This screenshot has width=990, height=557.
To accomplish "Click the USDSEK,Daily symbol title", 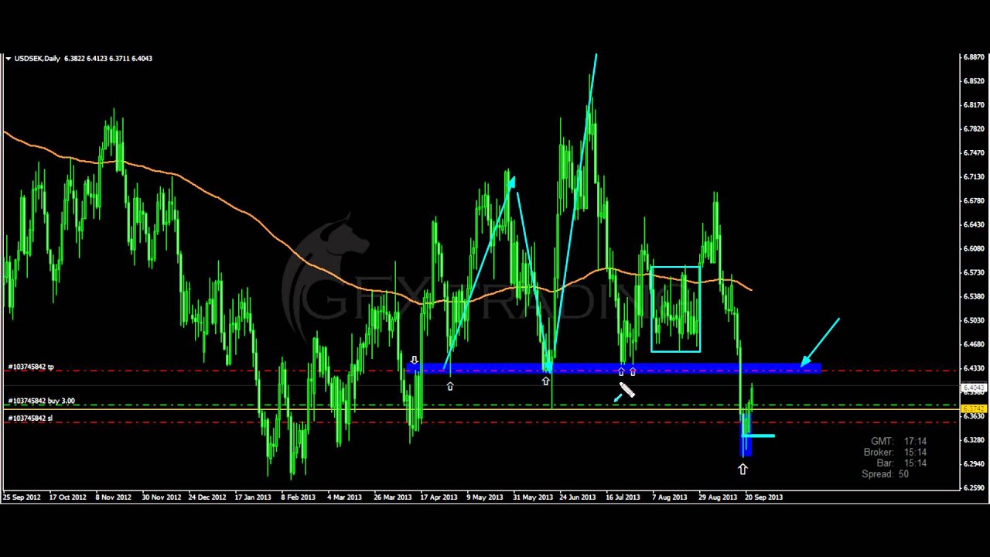I will pos(37,59).
